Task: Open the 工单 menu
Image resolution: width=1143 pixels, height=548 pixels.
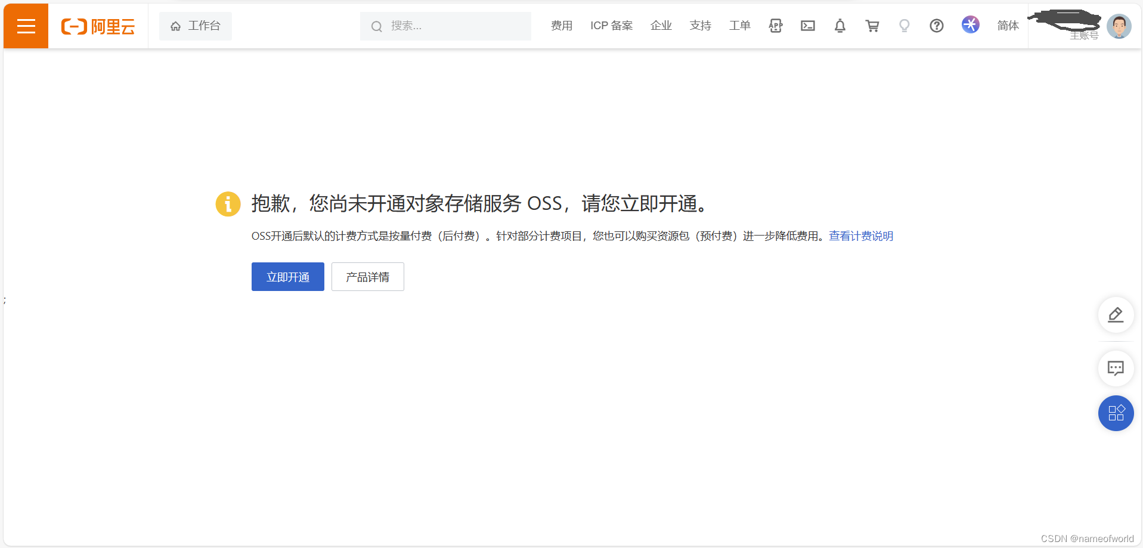Action: coord(740,26)
